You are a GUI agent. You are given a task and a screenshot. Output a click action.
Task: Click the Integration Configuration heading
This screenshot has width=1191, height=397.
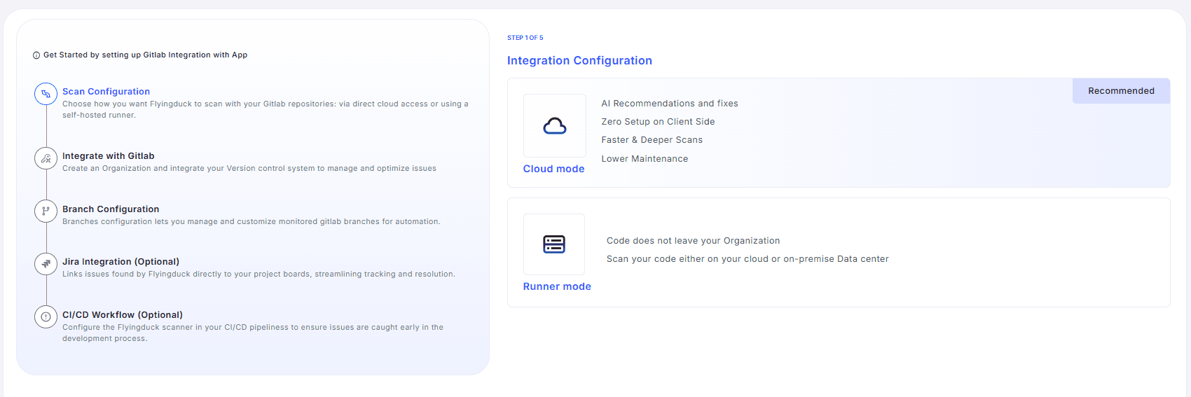tap(579, 61)
